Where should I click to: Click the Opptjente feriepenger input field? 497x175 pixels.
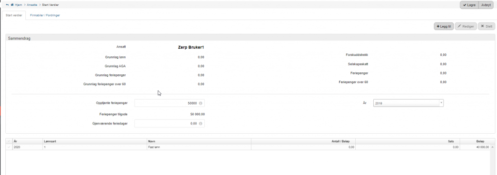pos(169,103)
